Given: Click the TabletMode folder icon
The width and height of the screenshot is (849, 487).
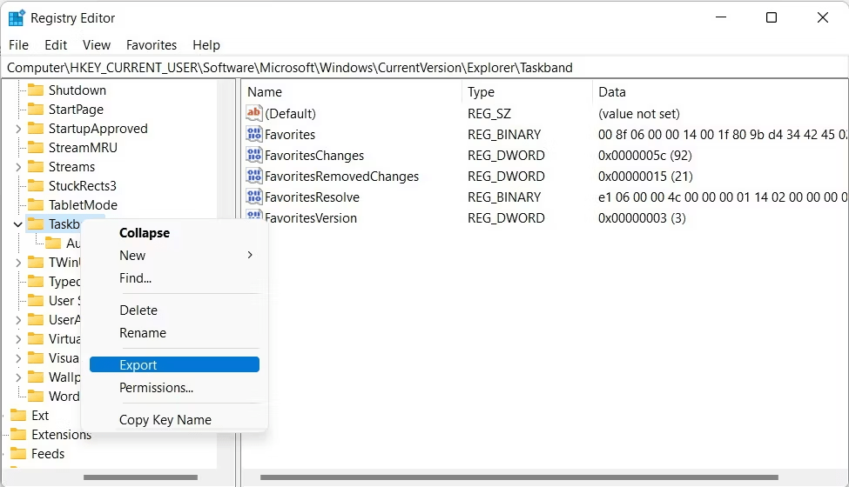Looking at the screenshot, I should tap(36, 205).
